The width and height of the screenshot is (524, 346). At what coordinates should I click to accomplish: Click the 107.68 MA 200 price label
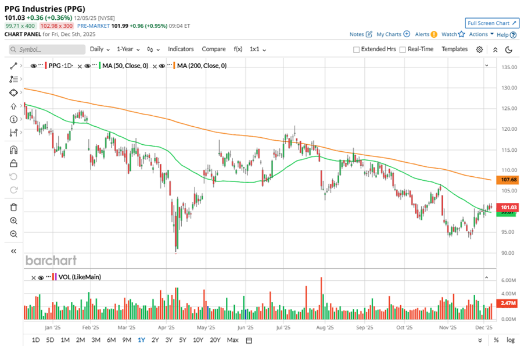pyautogui.click(x=507, y=180)
